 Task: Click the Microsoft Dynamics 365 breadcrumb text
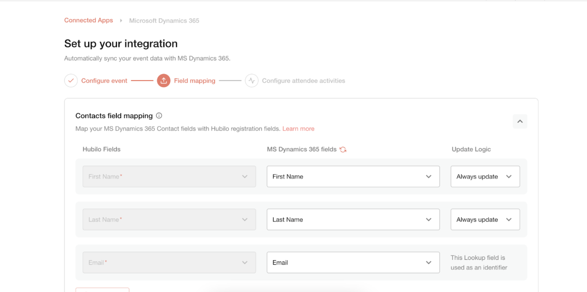(164, 21)
